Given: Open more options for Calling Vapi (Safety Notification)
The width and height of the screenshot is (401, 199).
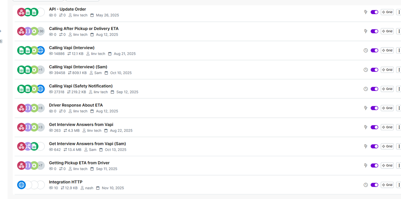Looking at the screenshot, I should point(398,89).
